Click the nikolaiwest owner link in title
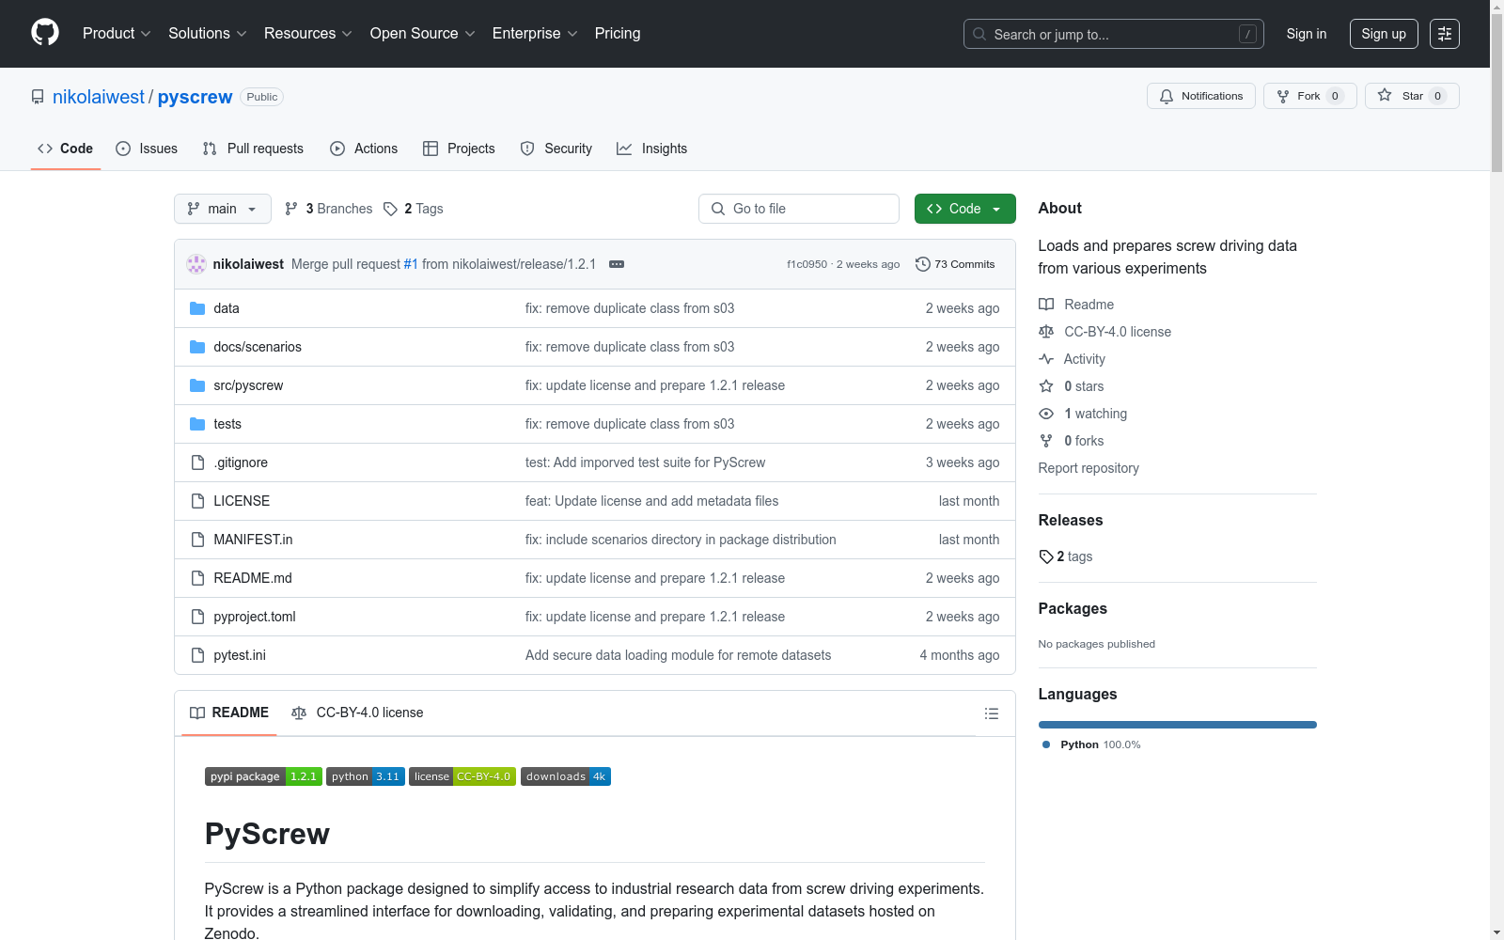 (x=99, y=97)
